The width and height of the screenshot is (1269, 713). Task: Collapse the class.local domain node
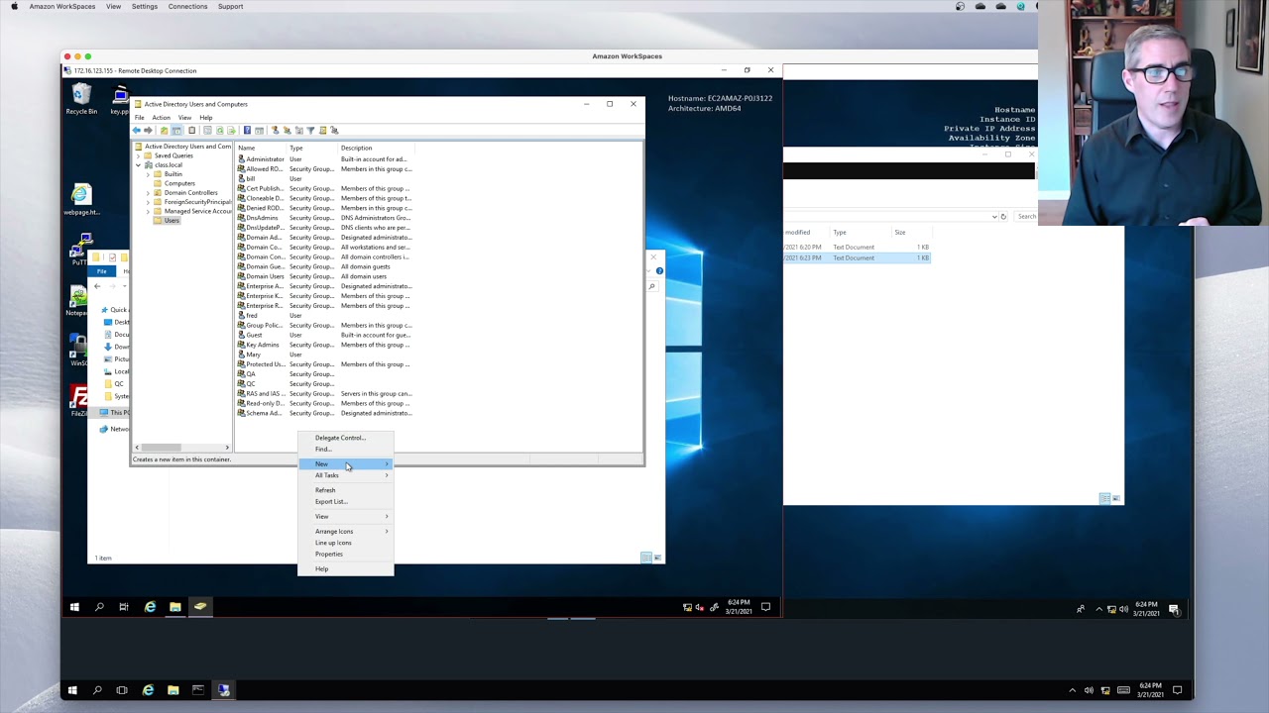(x=139, y=164)
